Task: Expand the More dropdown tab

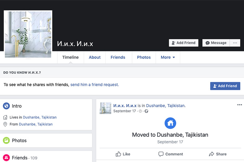Action: pos(168,57)
